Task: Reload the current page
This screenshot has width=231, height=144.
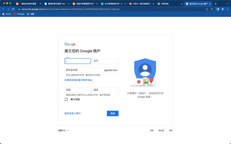Action: (x=13, y=9)
